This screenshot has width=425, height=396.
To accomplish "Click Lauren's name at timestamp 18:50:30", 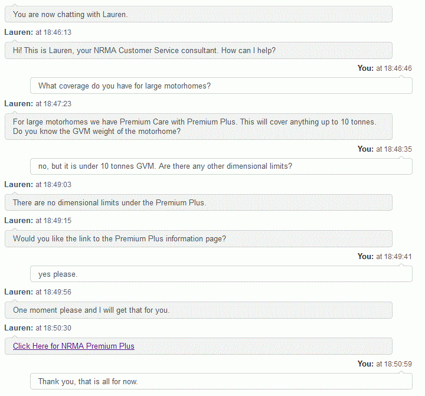I will coord(18,328).
